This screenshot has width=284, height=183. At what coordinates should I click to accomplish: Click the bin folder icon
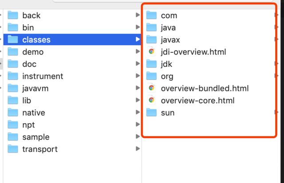click(12, 27)
